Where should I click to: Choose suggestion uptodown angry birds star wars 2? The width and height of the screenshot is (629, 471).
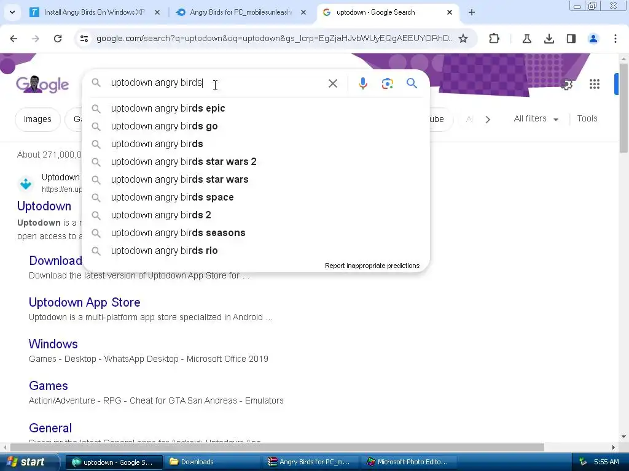256,162
